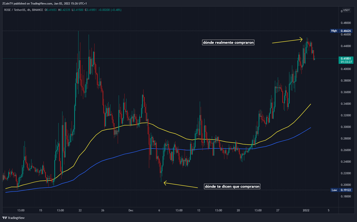Click the 0.28000 price axis level
Screen dimensions: 357x222
click(345, 139)
